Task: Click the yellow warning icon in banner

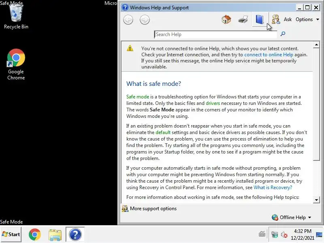Action: 130,48
